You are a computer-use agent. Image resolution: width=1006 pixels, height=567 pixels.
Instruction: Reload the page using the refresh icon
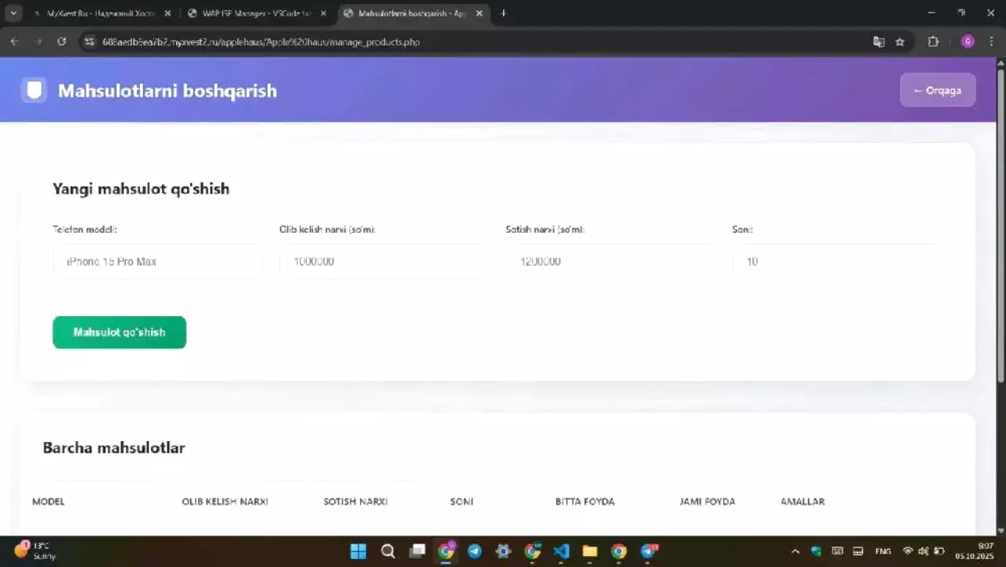(x=61, y=42)
